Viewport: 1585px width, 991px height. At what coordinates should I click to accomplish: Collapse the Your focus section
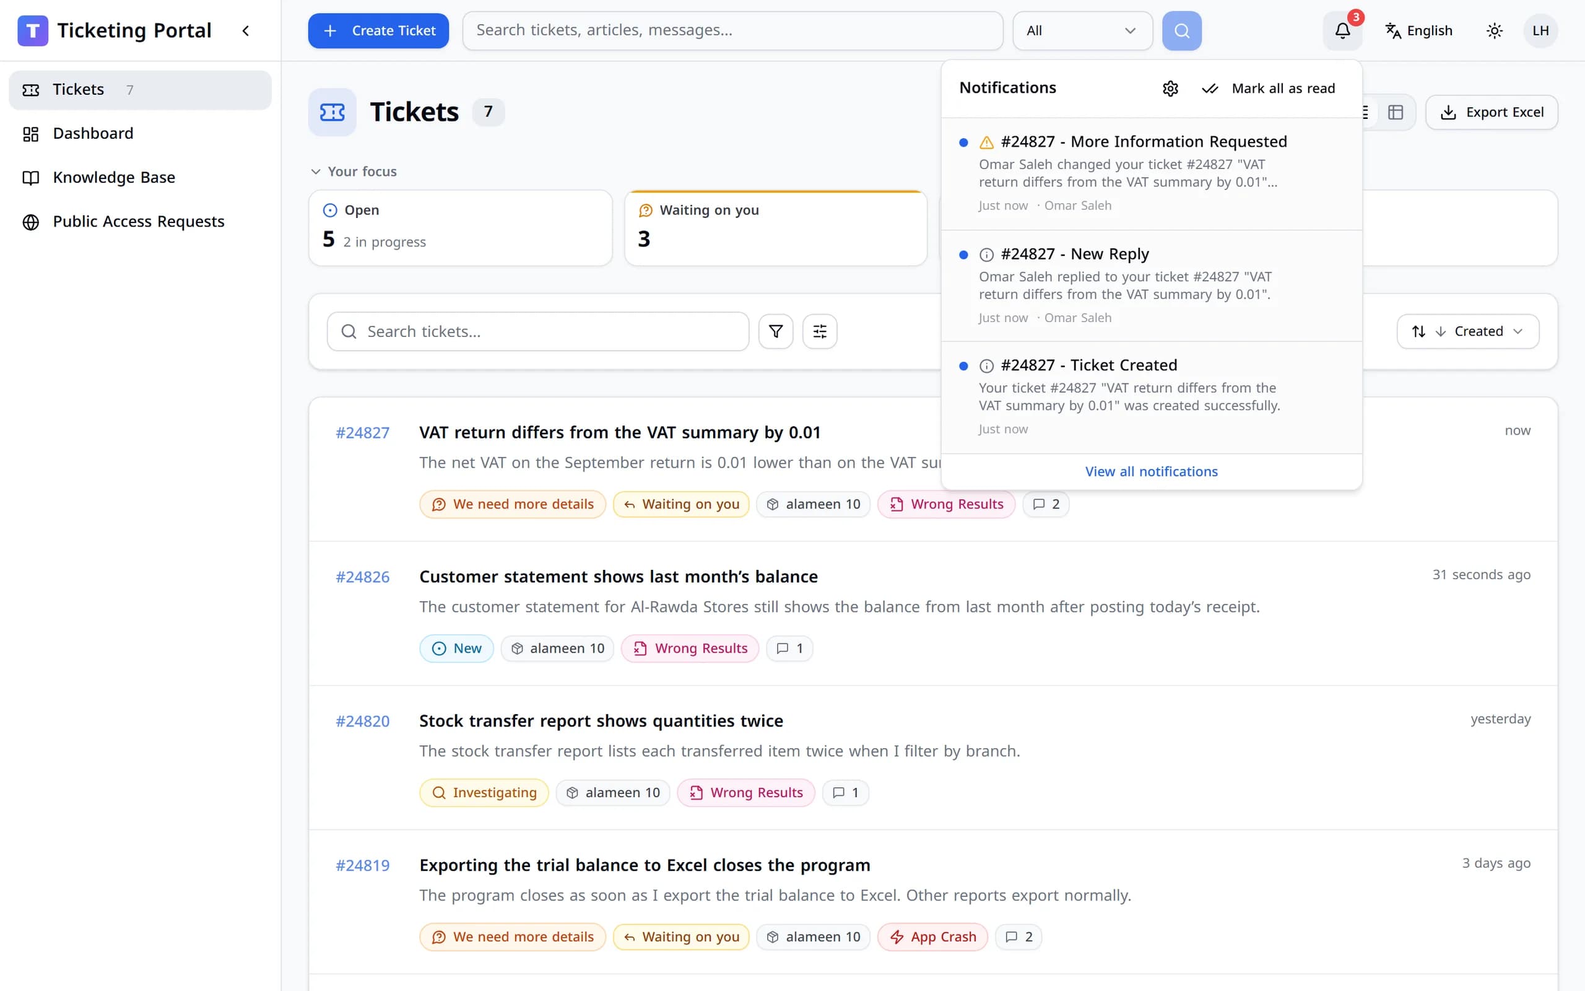point(354,172)
